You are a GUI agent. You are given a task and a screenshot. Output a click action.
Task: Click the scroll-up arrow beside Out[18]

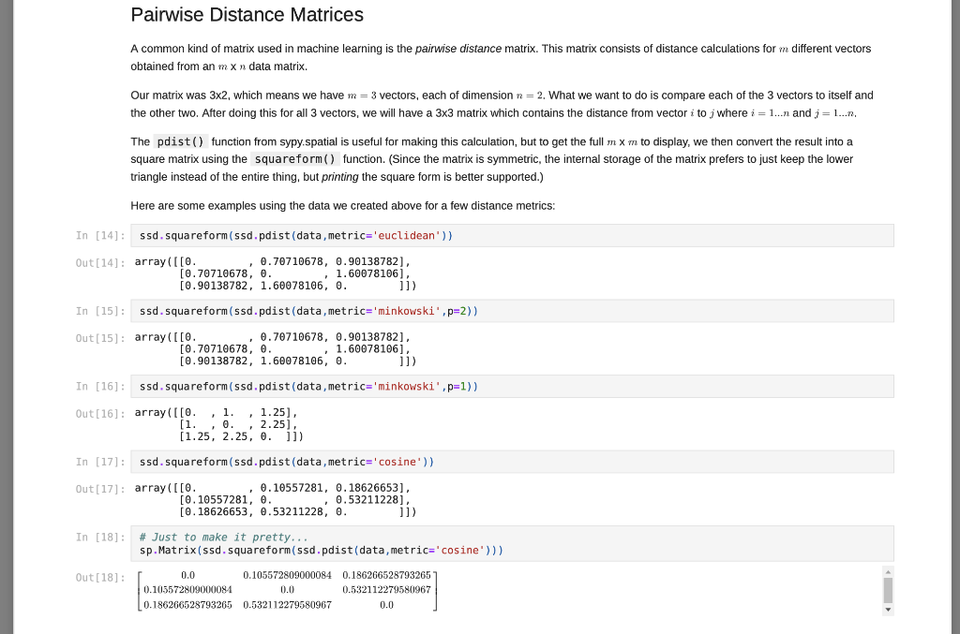(x=887, y=571)
